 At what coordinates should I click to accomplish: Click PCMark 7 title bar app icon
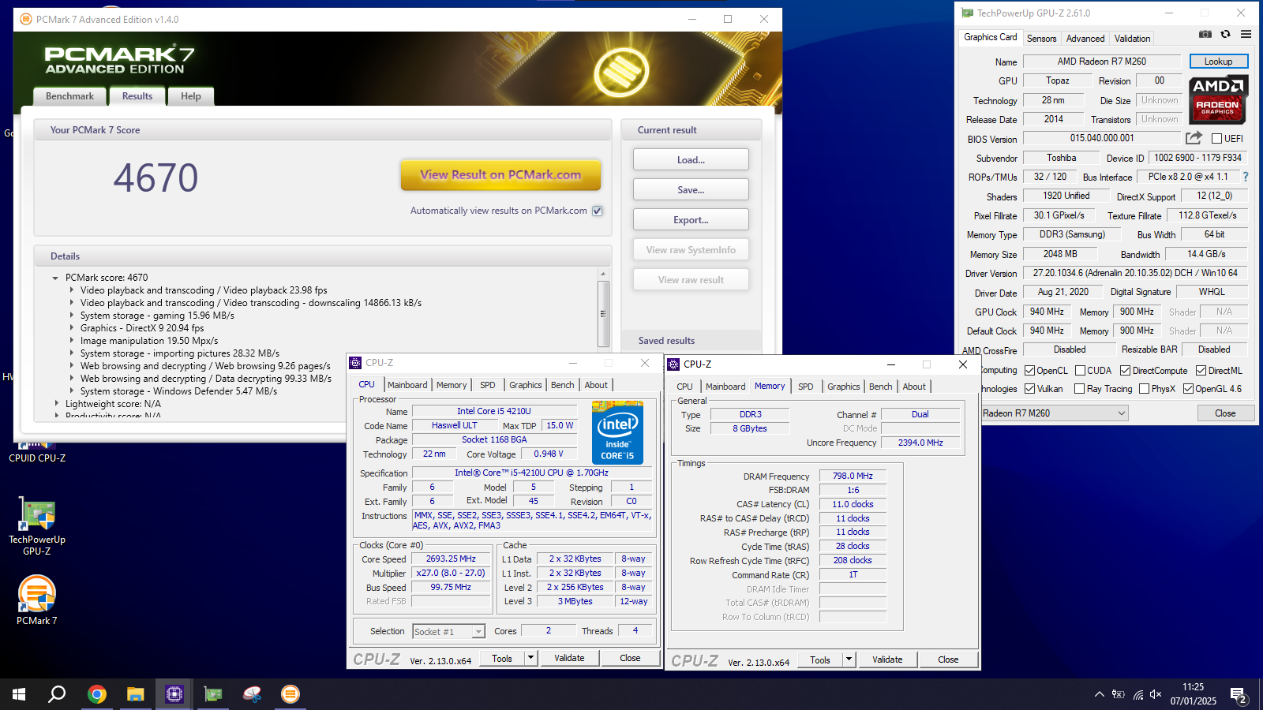(x=26, y=19)
